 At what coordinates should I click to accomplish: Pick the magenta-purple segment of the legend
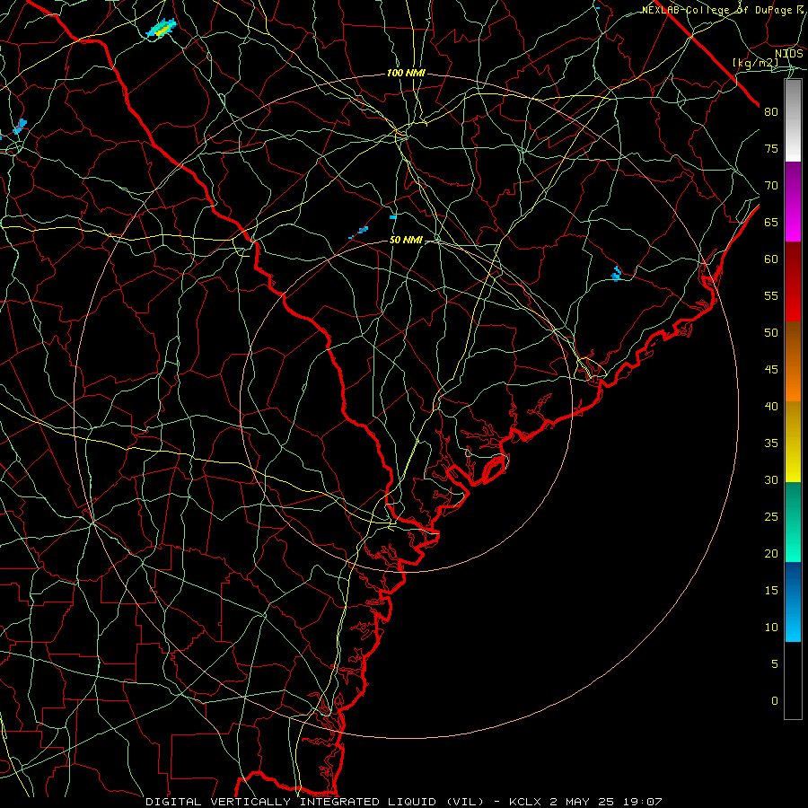pyautogui.click(x=793, y=201)
